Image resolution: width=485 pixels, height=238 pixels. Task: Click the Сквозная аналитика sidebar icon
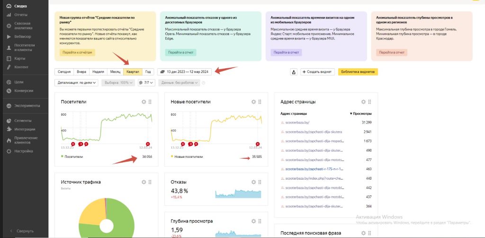pyautogui.click(x=9, y=26)
